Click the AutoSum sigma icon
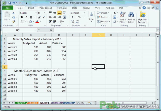161x111 pixels. coord(115,13)
